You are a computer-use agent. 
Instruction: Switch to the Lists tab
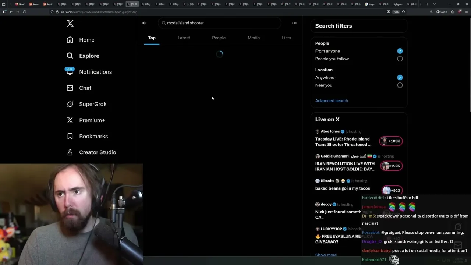click(286, 38)
